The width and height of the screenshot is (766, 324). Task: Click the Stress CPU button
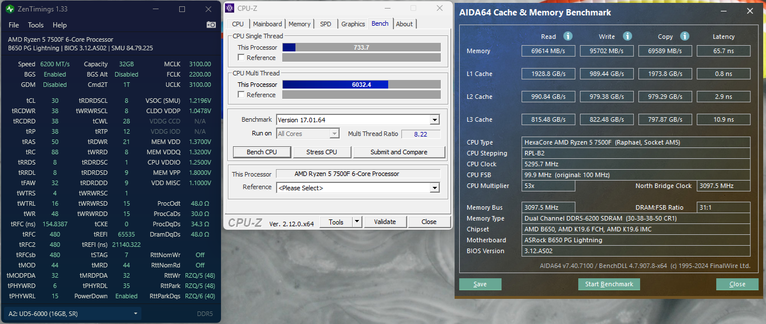pyautogui.click(x=322, y=152)
